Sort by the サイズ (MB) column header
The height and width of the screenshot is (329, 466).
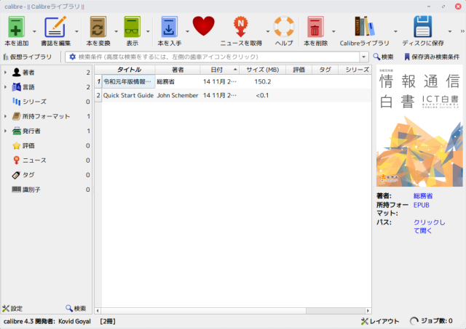pos(262,70)
